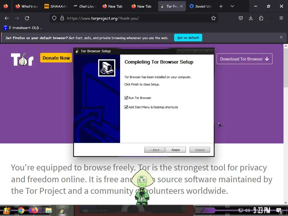This screenshot has height=216, width=288.
Task: Click the disabled Back button in setup
Action: 154,150
